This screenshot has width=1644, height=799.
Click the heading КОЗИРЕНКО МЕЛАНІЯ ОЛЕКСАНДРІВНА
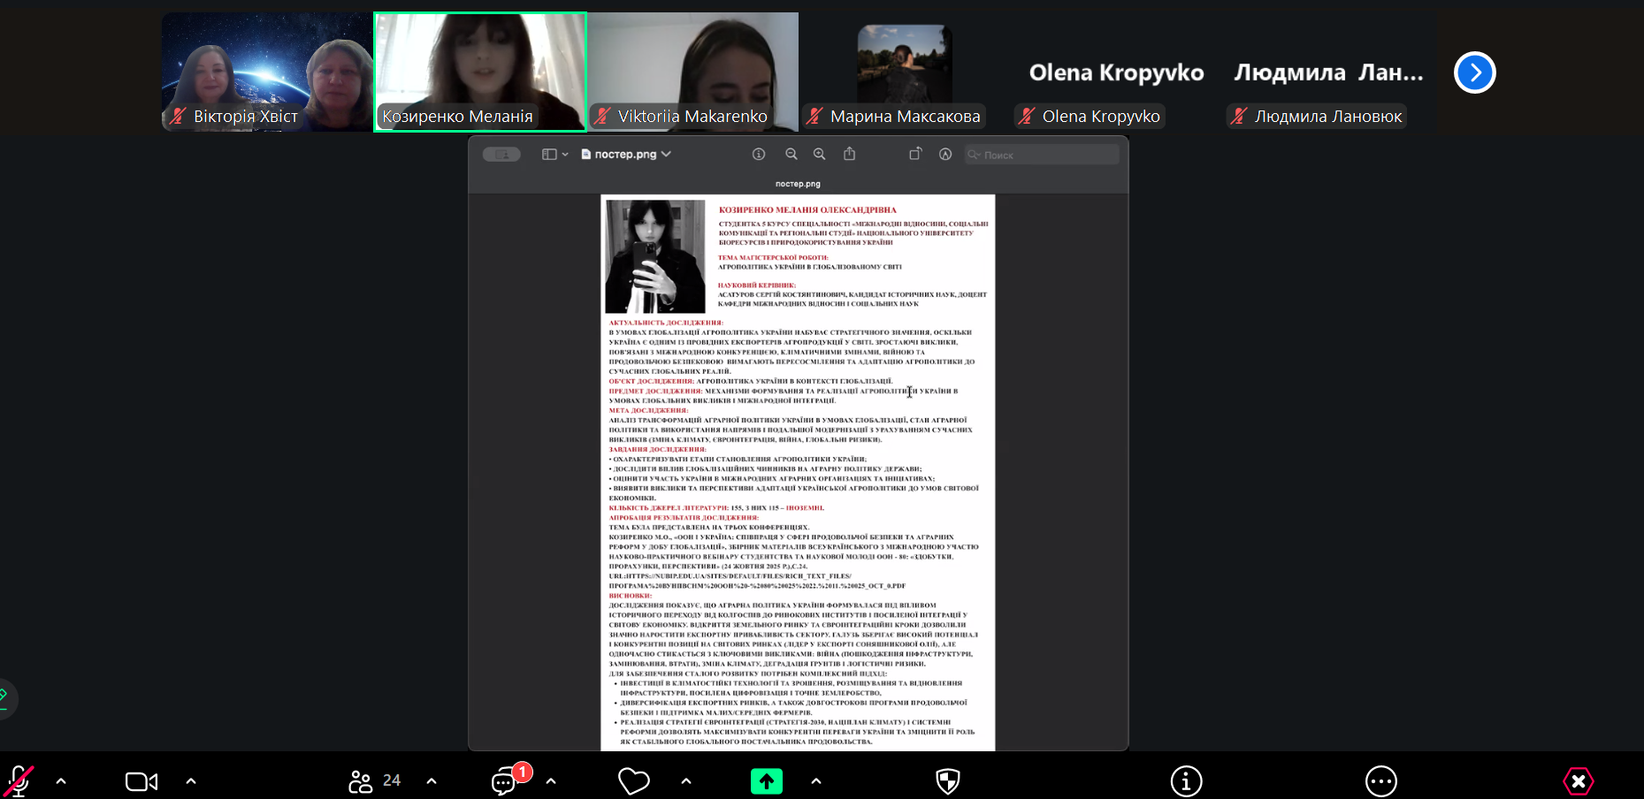point(807,210)
